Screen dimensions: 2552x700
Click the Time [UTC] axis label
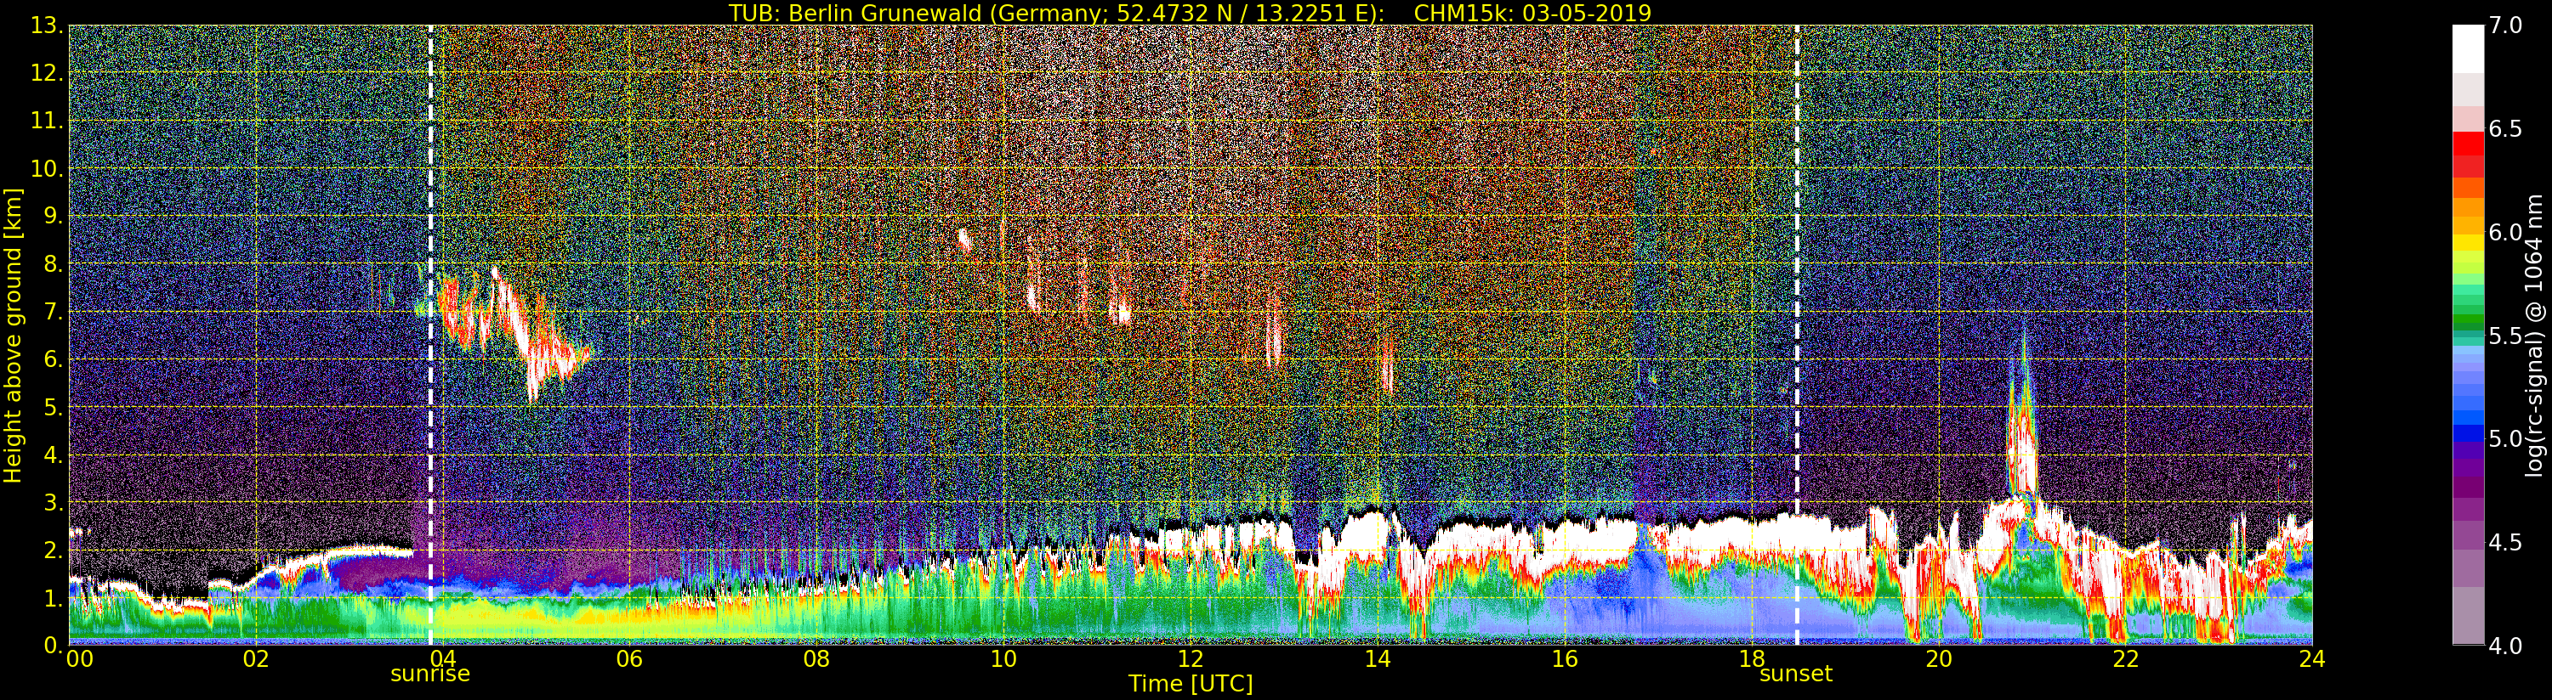1190,684
